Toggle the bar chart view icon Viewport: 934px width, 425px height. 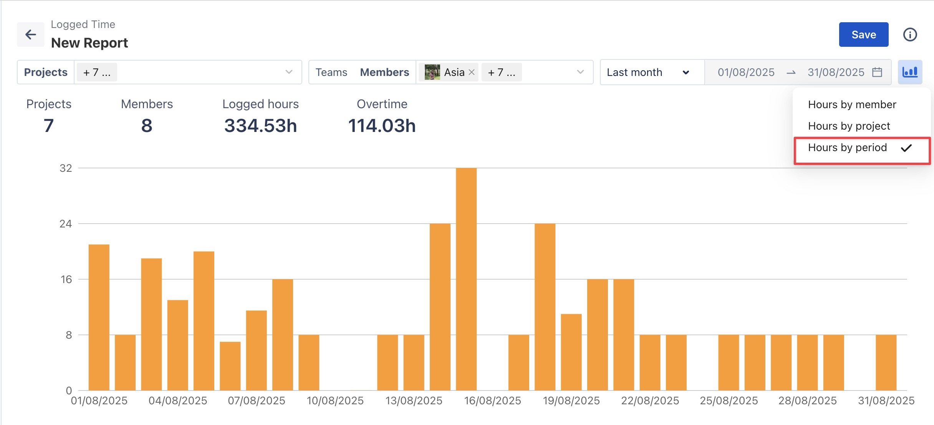coord(910,72)
